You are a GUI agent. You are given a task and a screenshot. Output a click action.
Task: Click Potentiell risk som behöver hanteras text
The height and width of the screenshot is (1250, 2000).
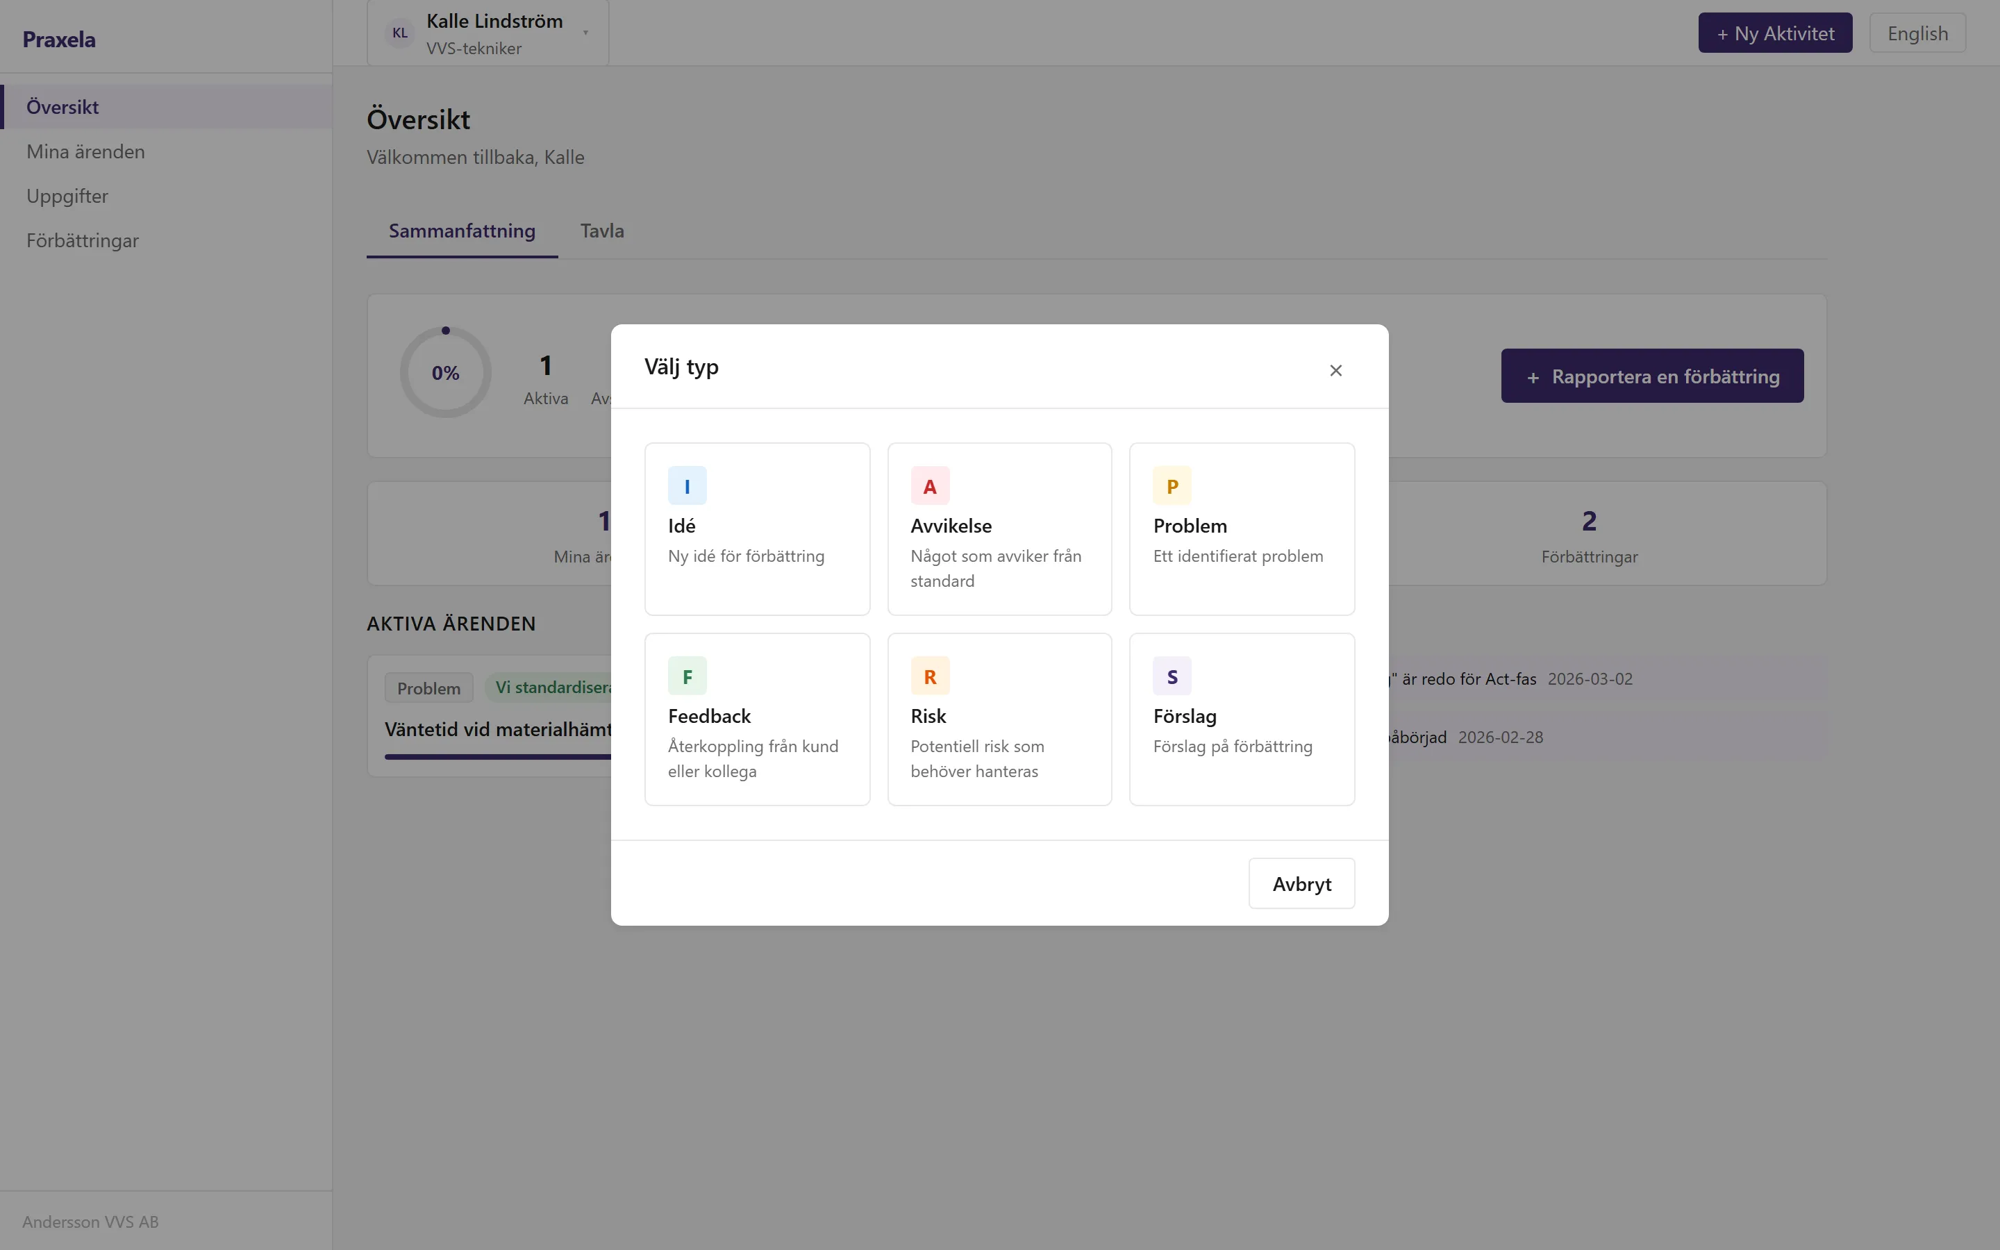977,759
